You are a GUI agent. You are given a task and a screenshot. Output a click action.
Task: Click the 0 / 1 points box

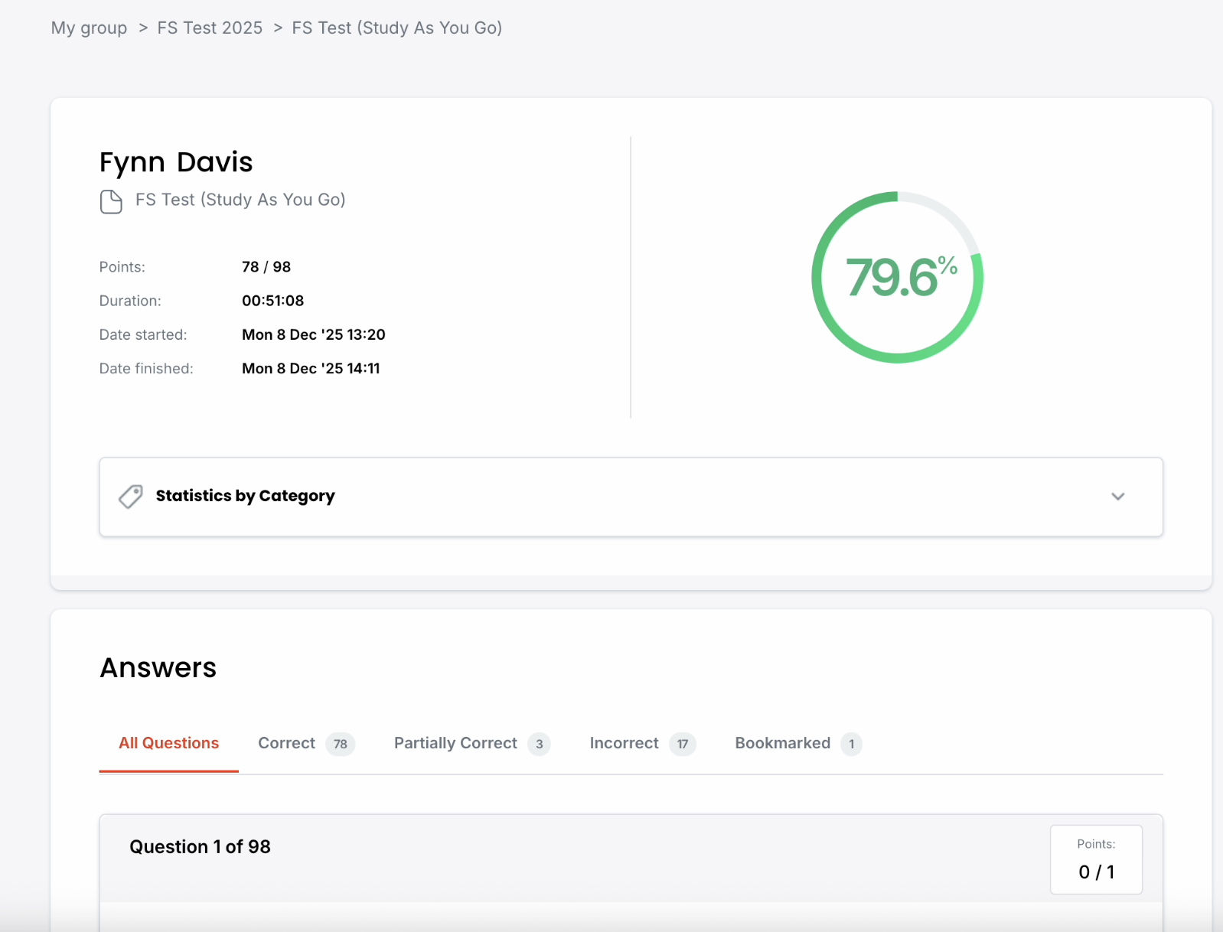click(x=1096, y=859)
